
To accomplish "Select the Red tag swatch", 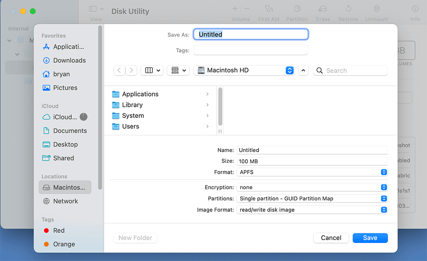I will pos(47,230).
